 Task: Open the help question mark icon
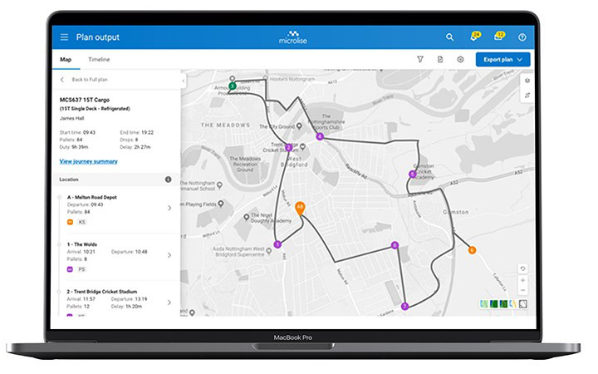pos(522,37)
